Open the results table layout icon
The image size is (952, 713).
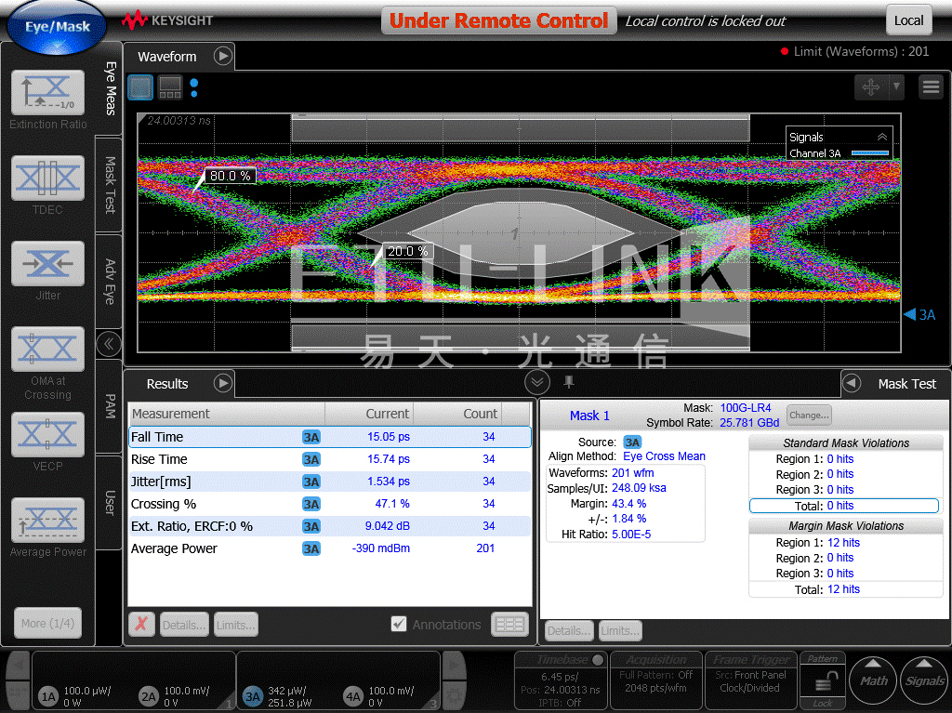point(509,624)
